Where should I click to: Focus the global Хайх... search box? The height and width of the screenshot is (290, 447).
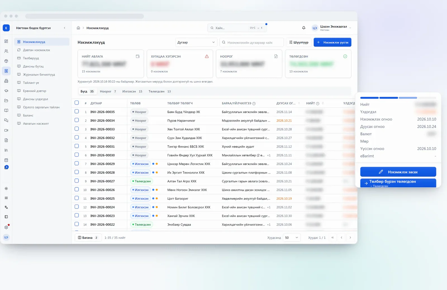pos(237,28)
